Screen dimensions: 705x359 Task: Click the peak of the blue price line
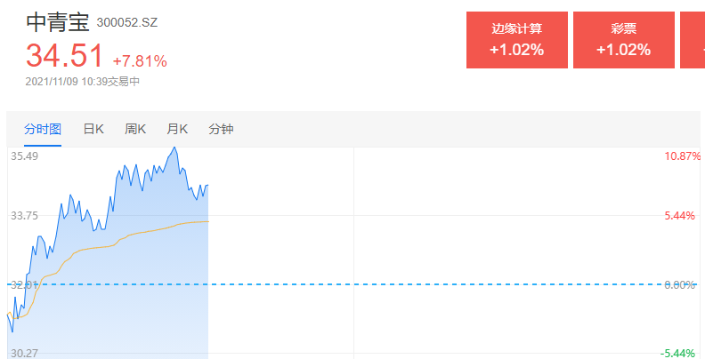click(x=174, y=148)
